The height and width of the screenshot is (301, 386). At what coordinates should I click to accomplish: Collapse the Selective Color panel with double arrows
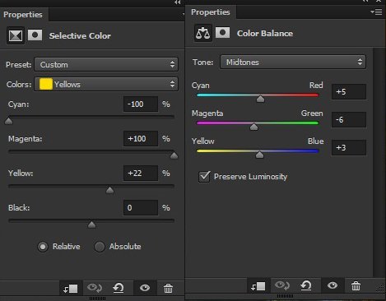point(178,2)
